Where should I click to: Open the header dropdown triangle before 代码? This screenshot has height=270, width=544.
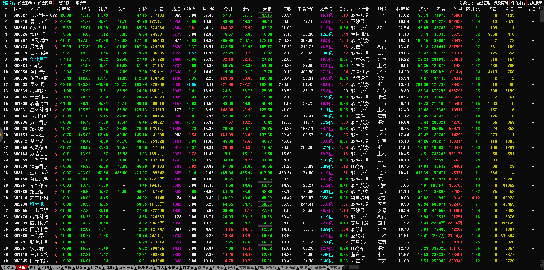(5, 9)
